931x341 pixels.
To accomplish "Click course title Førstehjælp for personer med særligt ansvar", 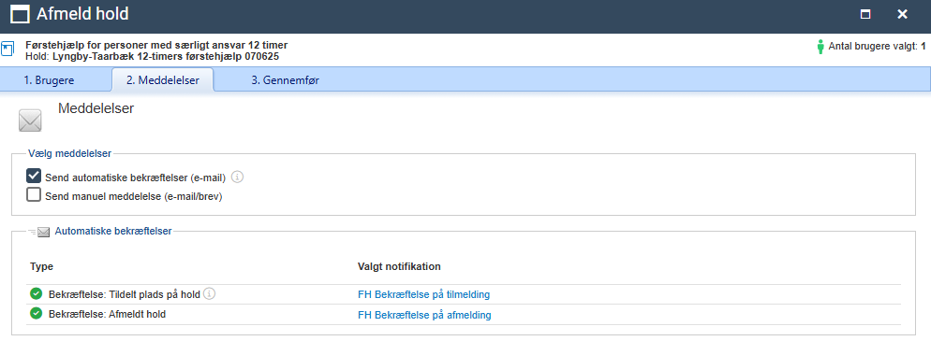I will (x=156, y=45).
